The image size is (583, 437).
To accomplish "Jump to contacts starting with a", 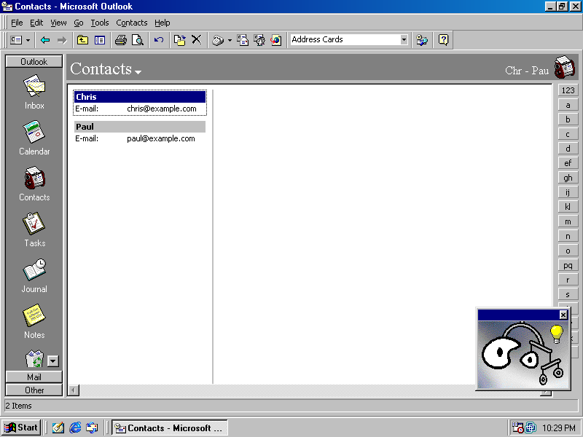I will [x=568, y=105].
